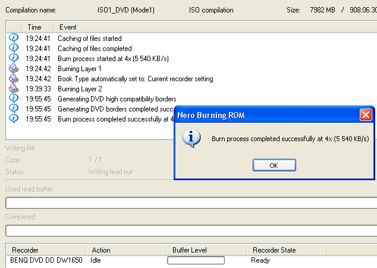Click OK in the Nero Burning ROM dialog
The width and height of the screenshot is (377, 268).
(x=274, y=165)
